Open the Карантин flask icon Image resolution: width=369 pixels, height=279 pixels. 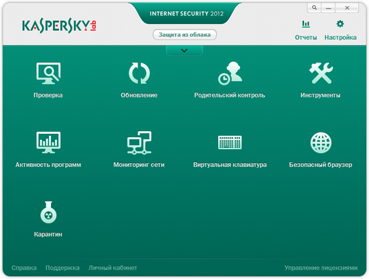point(48,212)
